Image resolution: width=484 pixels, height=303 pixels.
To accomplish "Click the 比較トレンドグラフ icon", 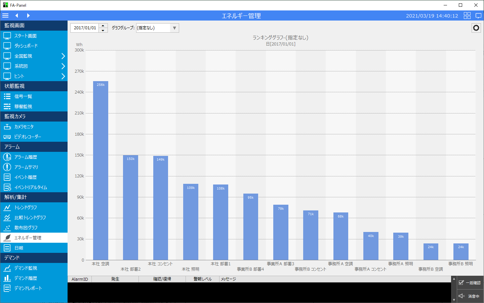I will point(7,217).
